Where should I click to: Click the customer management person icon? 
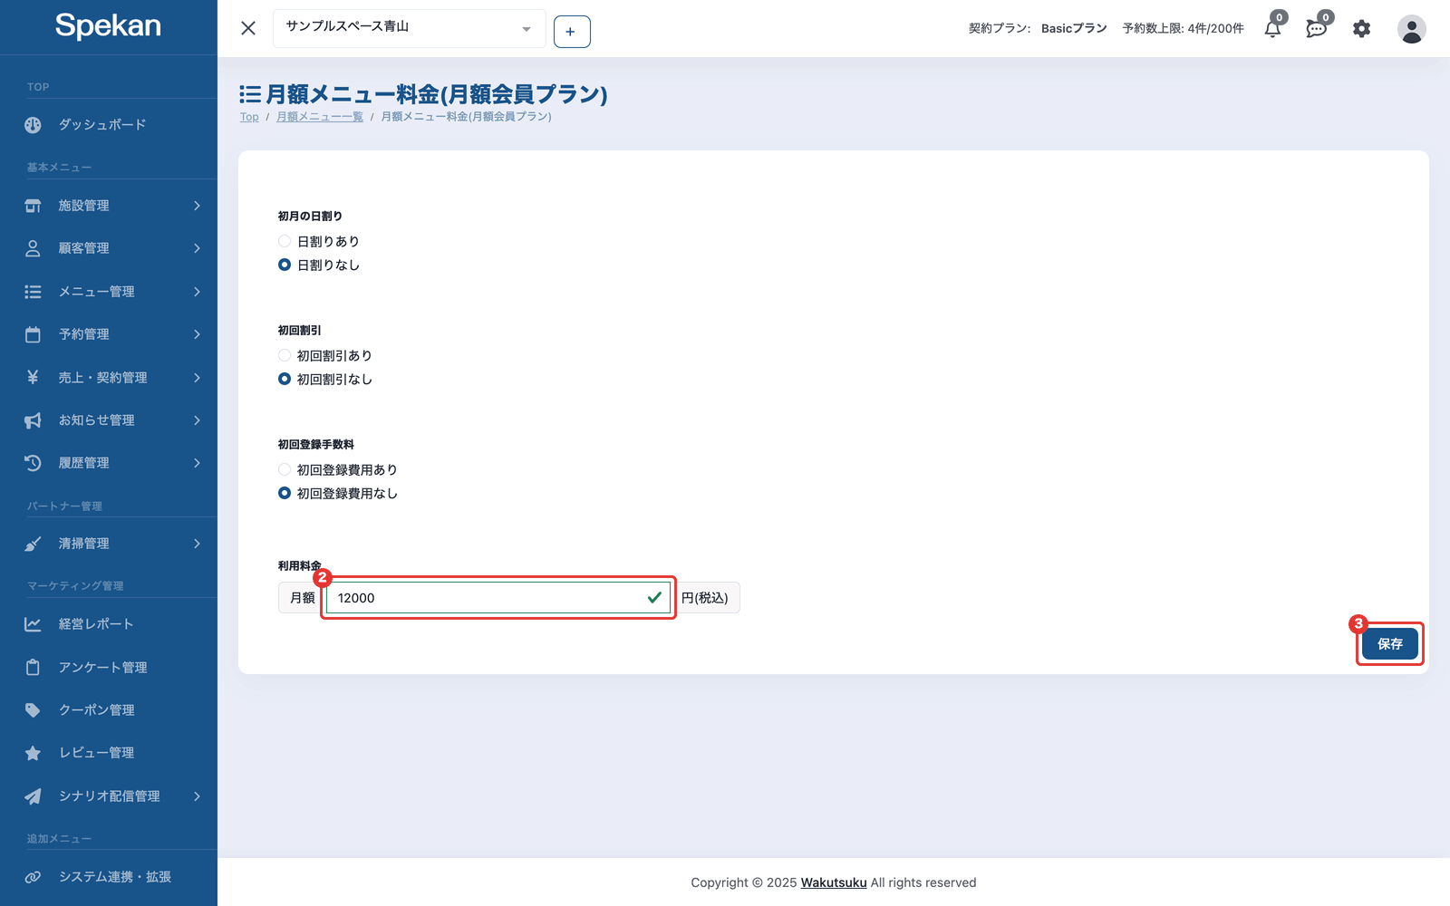coord(33,248)
